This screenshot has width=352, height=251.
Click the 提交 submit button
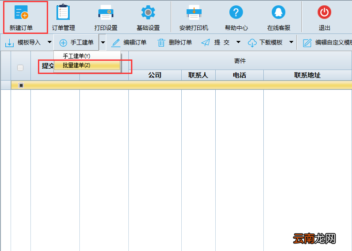click(215, 42)
